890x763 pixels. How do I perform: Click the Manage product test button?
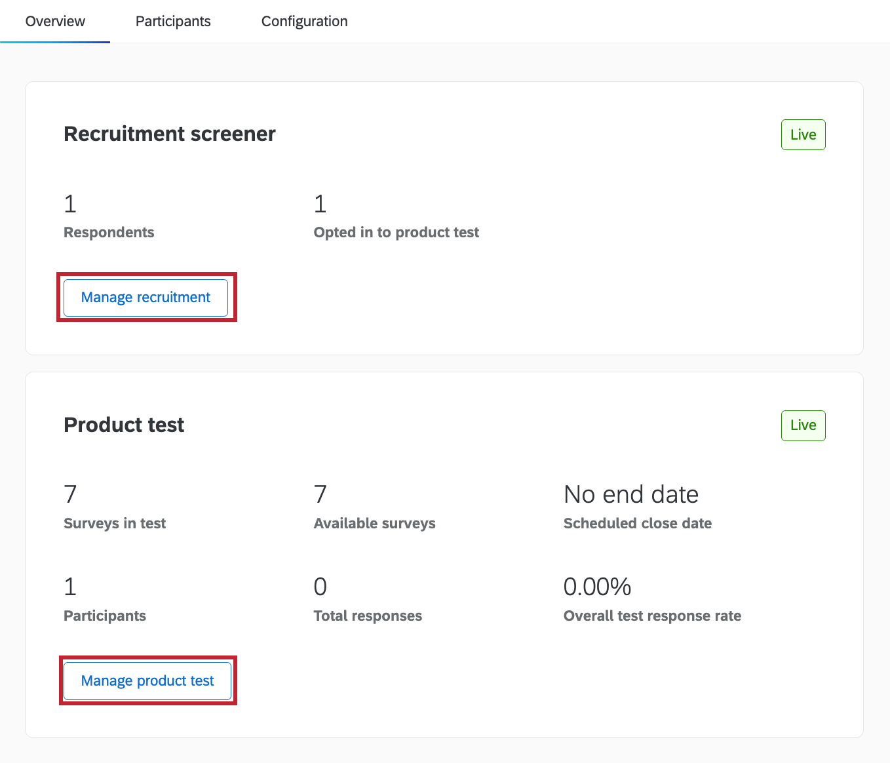[x=147, y=680]
